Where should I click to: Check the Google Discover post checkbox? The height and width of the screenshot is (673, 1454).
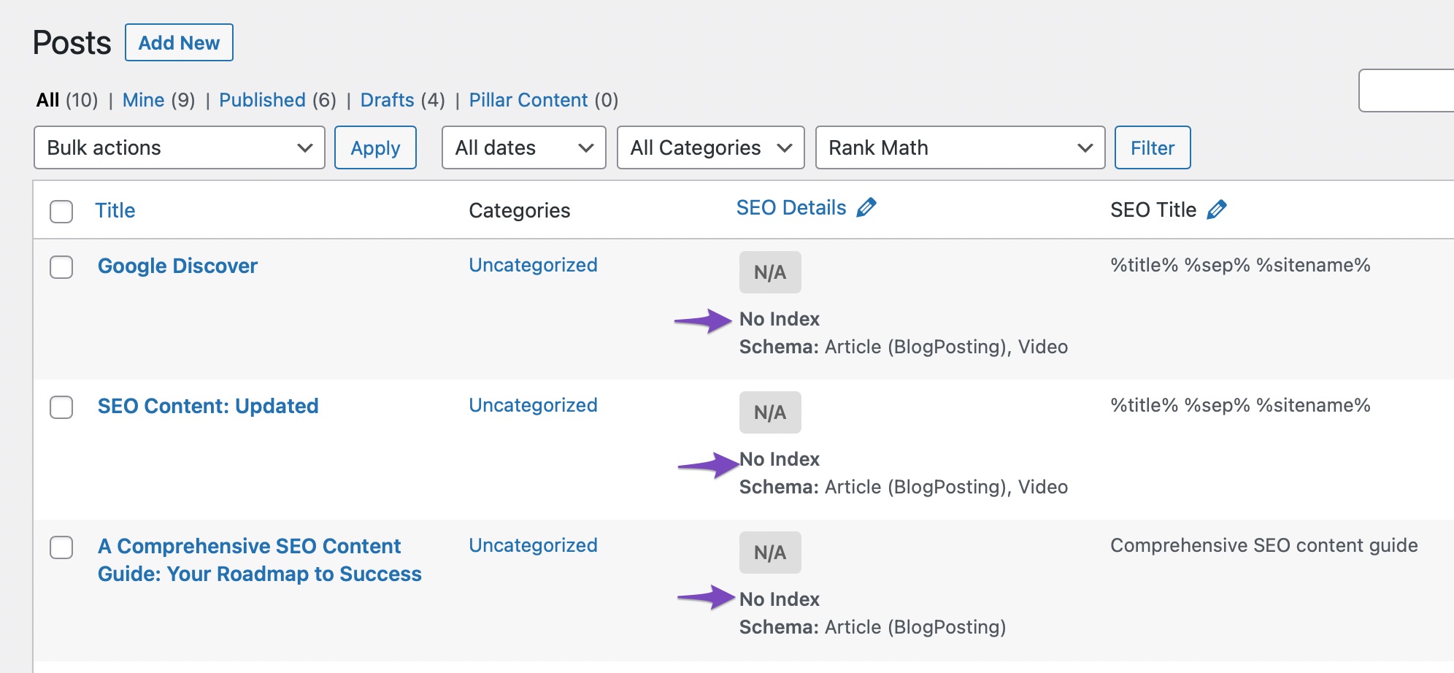pyautogui.click(x=61, y=267)
